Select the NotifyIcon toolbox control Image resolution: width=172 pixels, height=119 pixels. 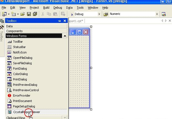[20, 52]
